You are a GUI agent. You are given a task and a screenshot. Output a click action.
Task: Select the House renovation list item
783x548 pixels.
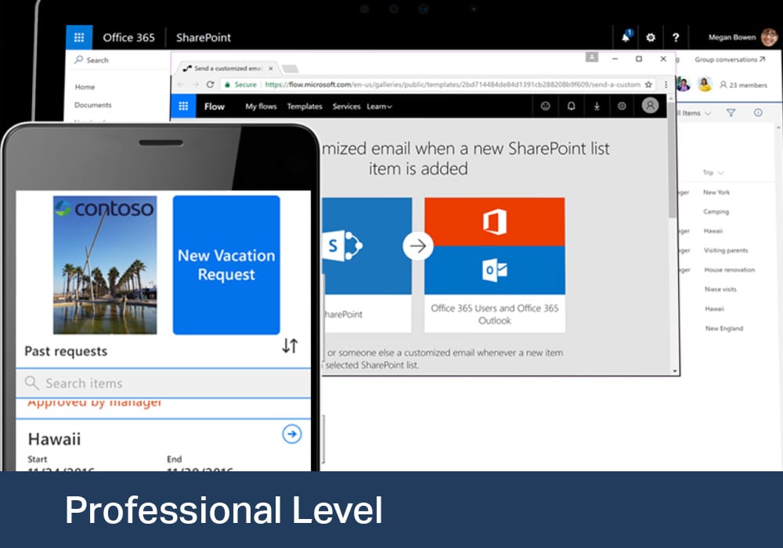(x=730, y=270)
